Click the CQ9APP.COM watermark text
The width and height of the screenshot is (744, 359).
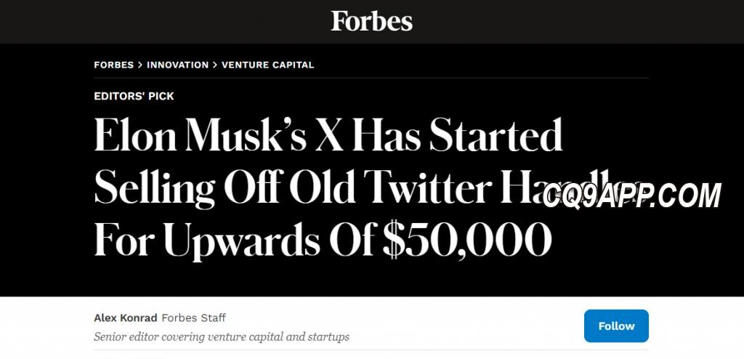click(x=632, y=195)
